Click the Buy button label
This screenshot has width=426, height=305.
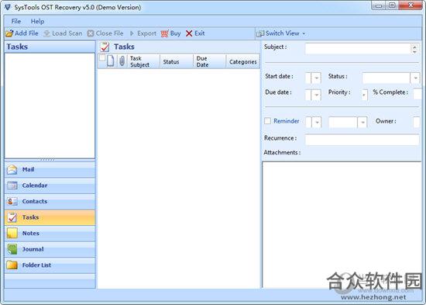(x=176, y=33)
